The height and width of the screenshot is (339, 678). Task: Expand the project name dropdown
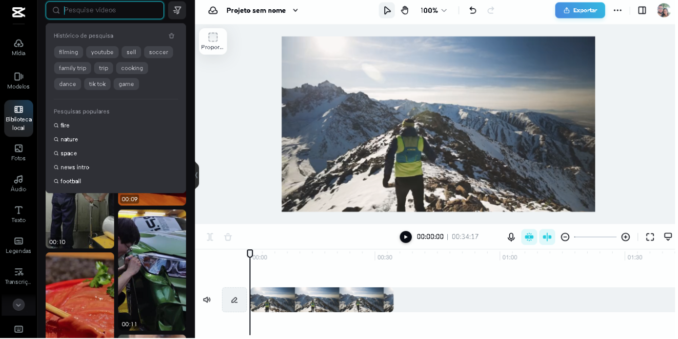tap(296, 10)
